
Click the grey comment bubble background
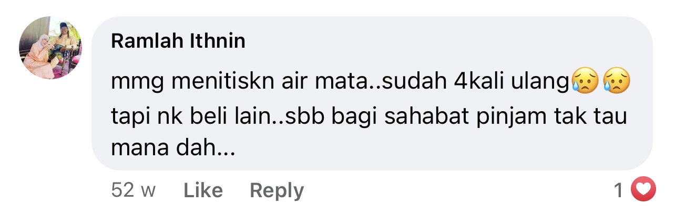tap(372, 93)
